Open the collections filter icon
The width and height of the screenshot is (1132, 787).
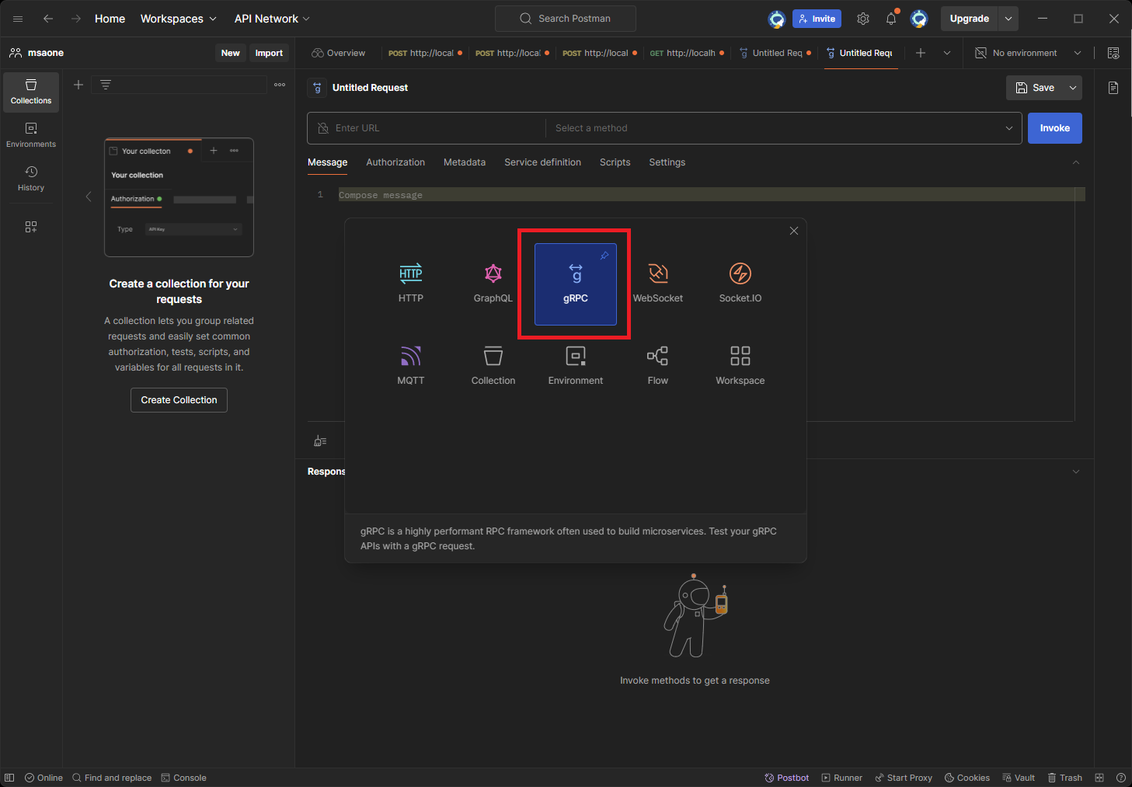point(106,85)
